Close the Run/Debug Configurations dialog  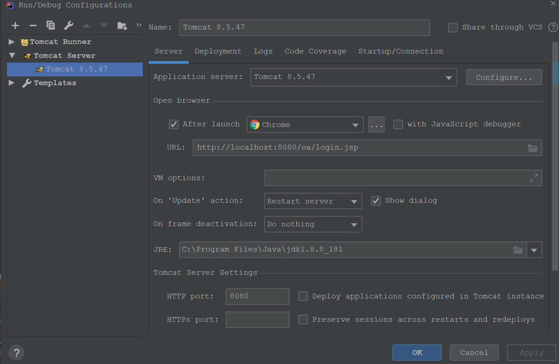[553, 4]
